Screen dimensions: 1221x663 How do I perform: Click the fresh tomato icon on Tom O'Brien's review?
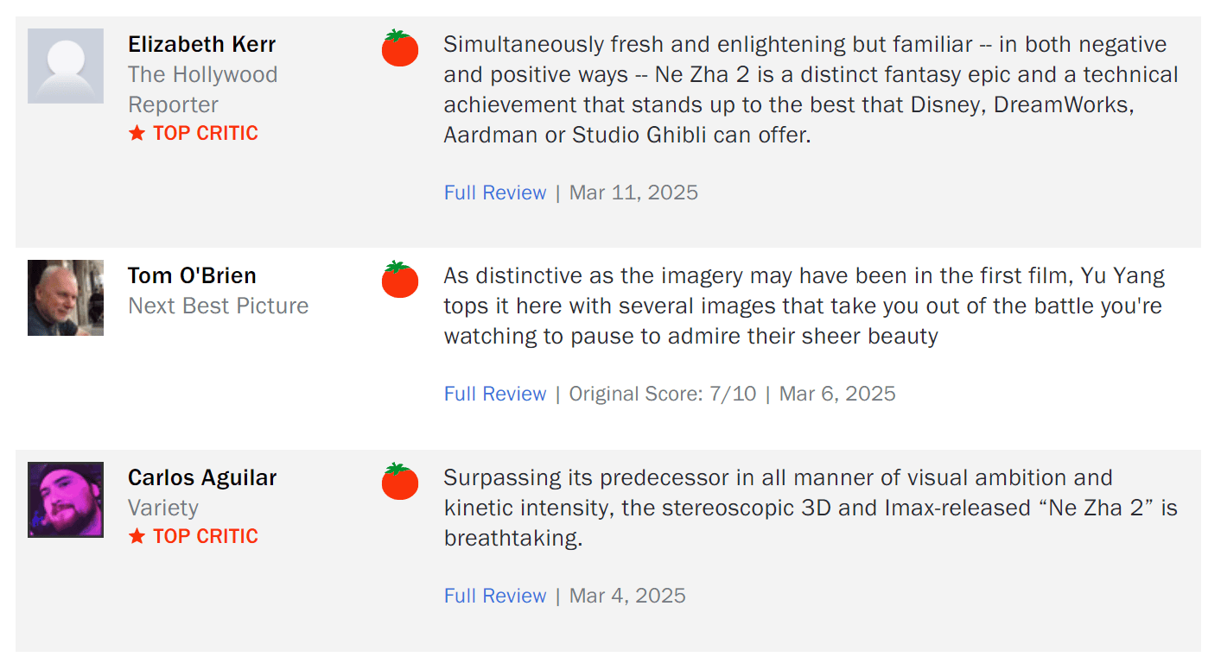pyautogui.click(x=400, y=280)
